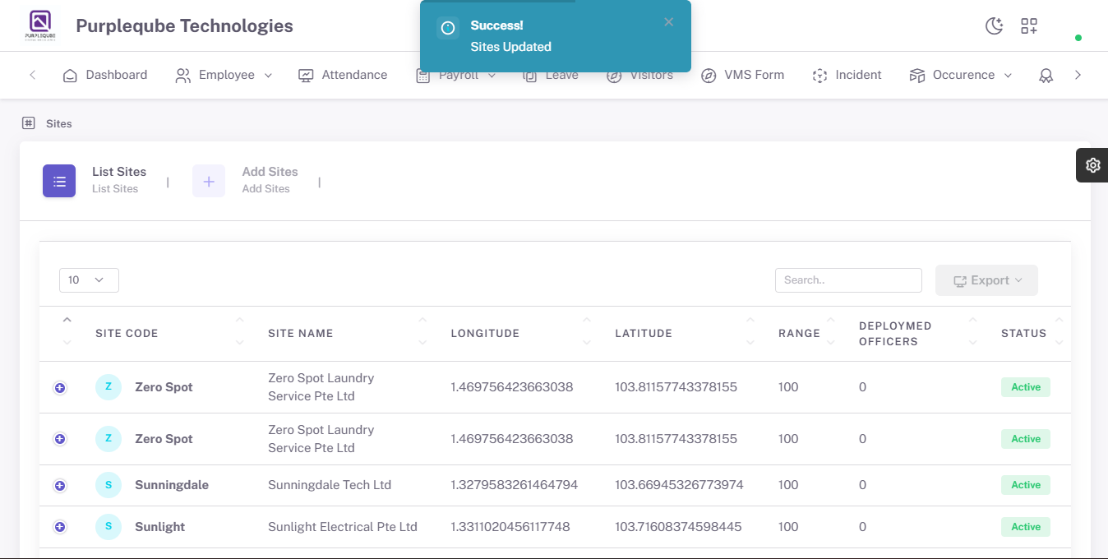The width and height of the screenshot is (1108, 559).
Task: Sort table by Site Name column
Action: point(301,334)
